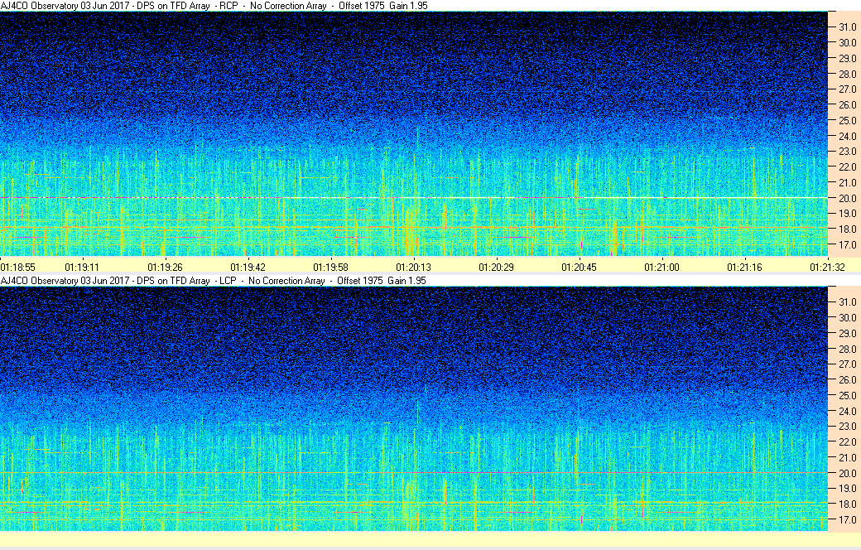Click the 20.0 frequency tick in RCP panel
This screenshot has height=550, width=861.
[x=848, y=199]
